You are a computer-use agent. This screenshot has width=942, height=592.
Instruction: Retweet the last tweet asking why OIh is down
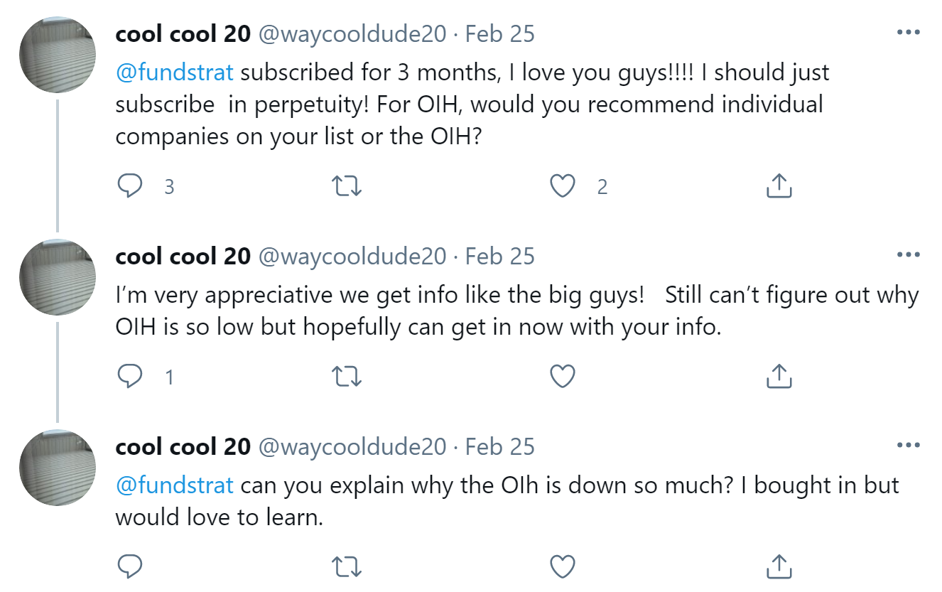click(x=347, y=566)
